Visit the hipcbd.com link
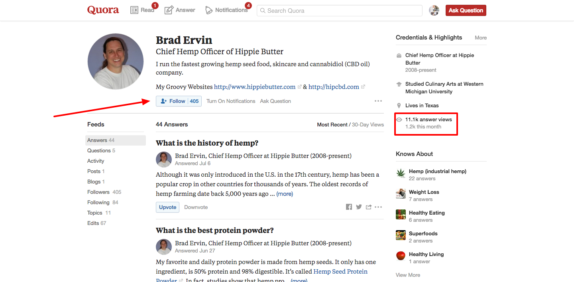This screenshot has width=574, height=282. (334, 87)
